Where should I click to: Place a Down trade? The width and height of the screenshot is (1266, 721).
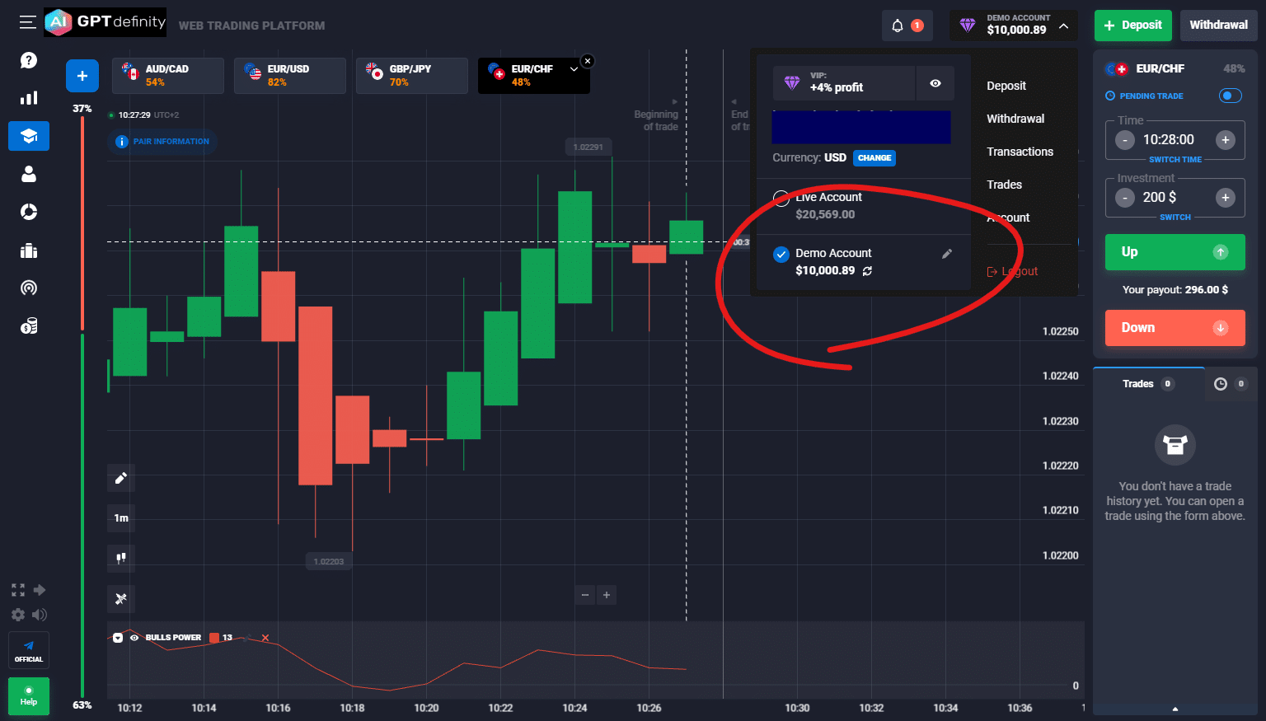pos(1175,328)
